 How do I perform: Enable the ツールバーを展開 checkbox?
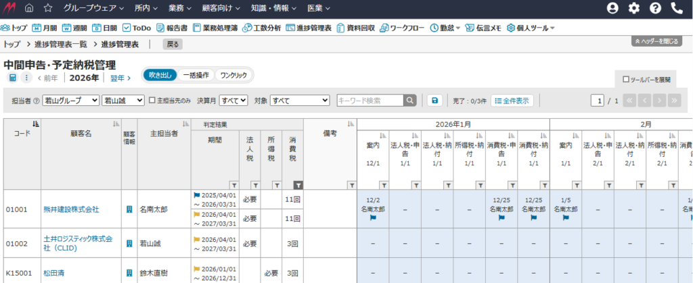(x=625, y=79)
